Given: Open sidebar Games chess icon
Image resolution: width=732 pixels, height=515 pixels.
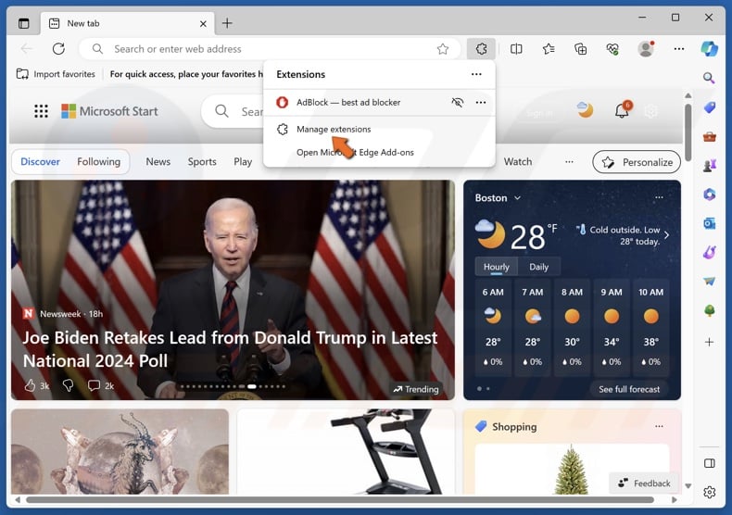Looking at the screenshot, I should tap(710, 165).
